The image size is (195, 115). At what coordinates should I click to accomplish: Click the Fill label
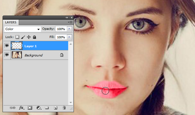[52, 37]
